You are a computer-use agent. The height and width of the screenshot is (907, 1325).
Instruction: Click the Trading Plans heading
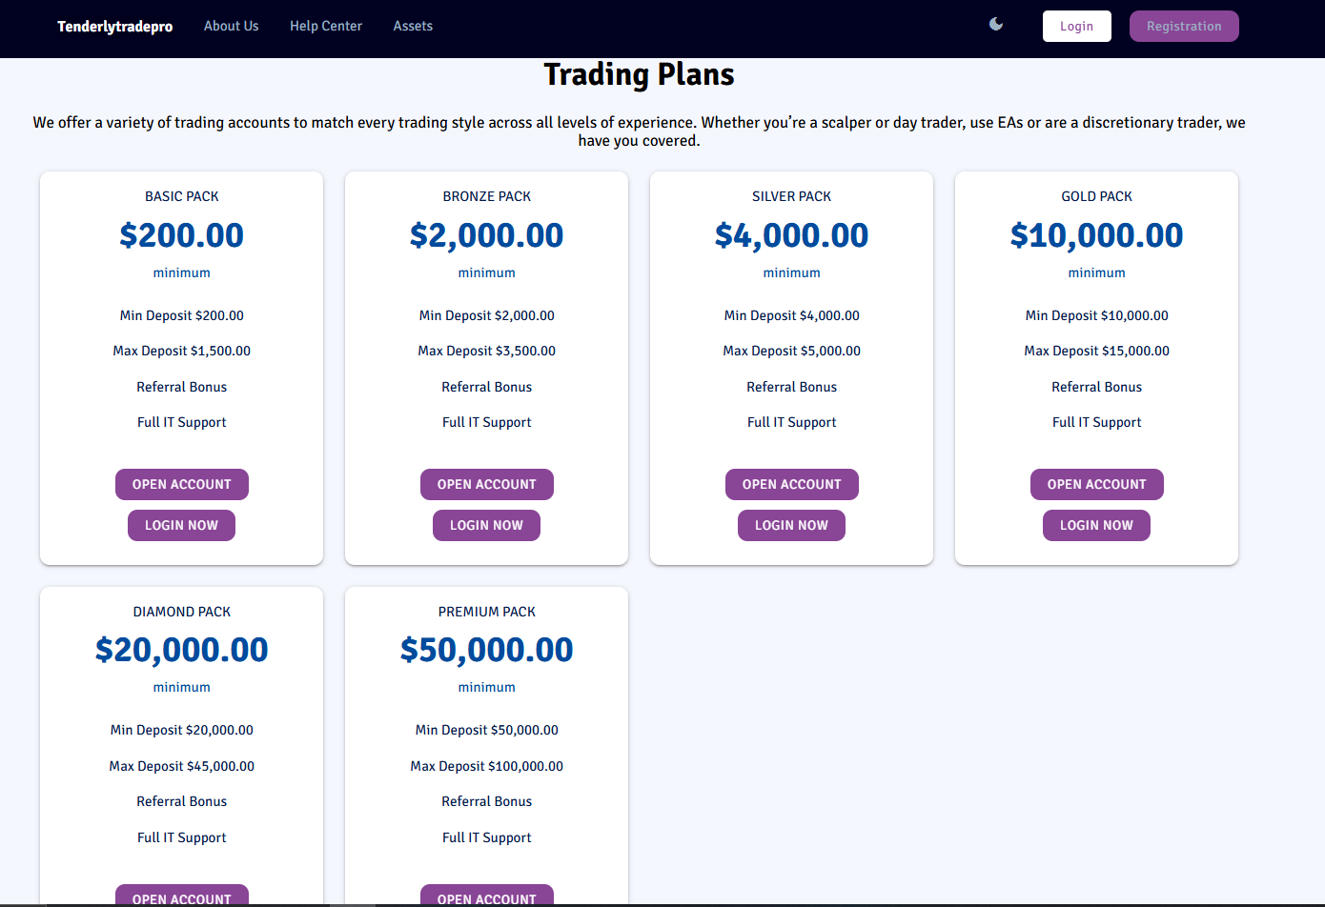[639, 74]
